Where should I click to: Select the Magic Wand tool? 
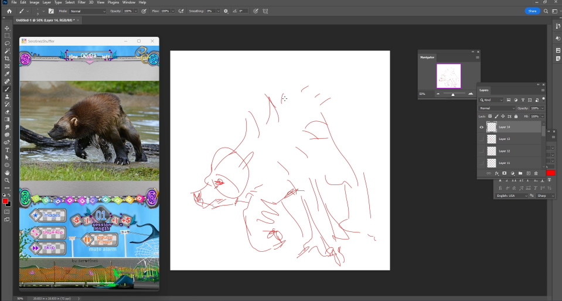(x=7, y=51)
